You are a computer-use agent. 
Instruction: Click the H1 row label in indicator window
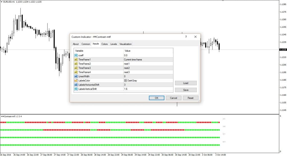[224, 119]
